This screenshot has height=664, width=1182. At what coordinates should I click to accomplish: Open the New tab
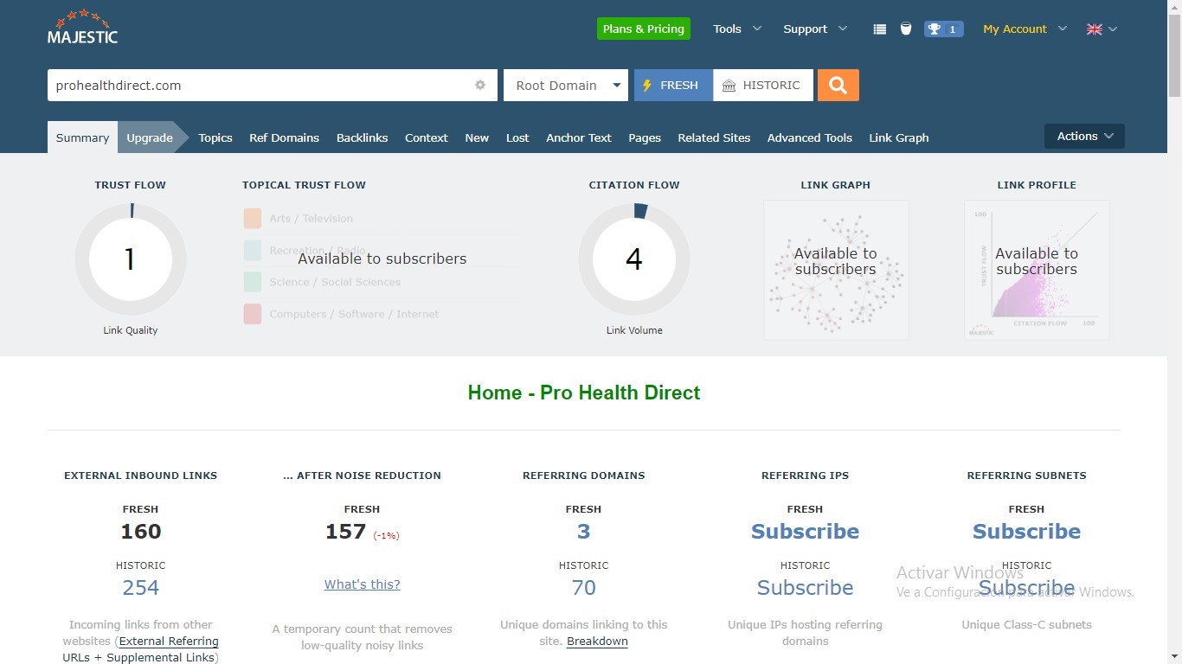(477, 137)
